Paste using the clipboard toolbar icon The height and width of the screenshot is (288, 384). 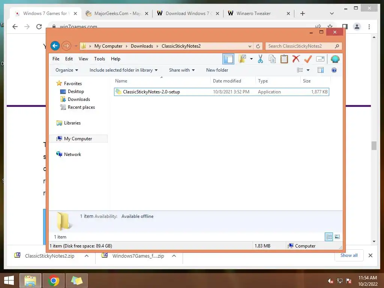click(284, 59)
